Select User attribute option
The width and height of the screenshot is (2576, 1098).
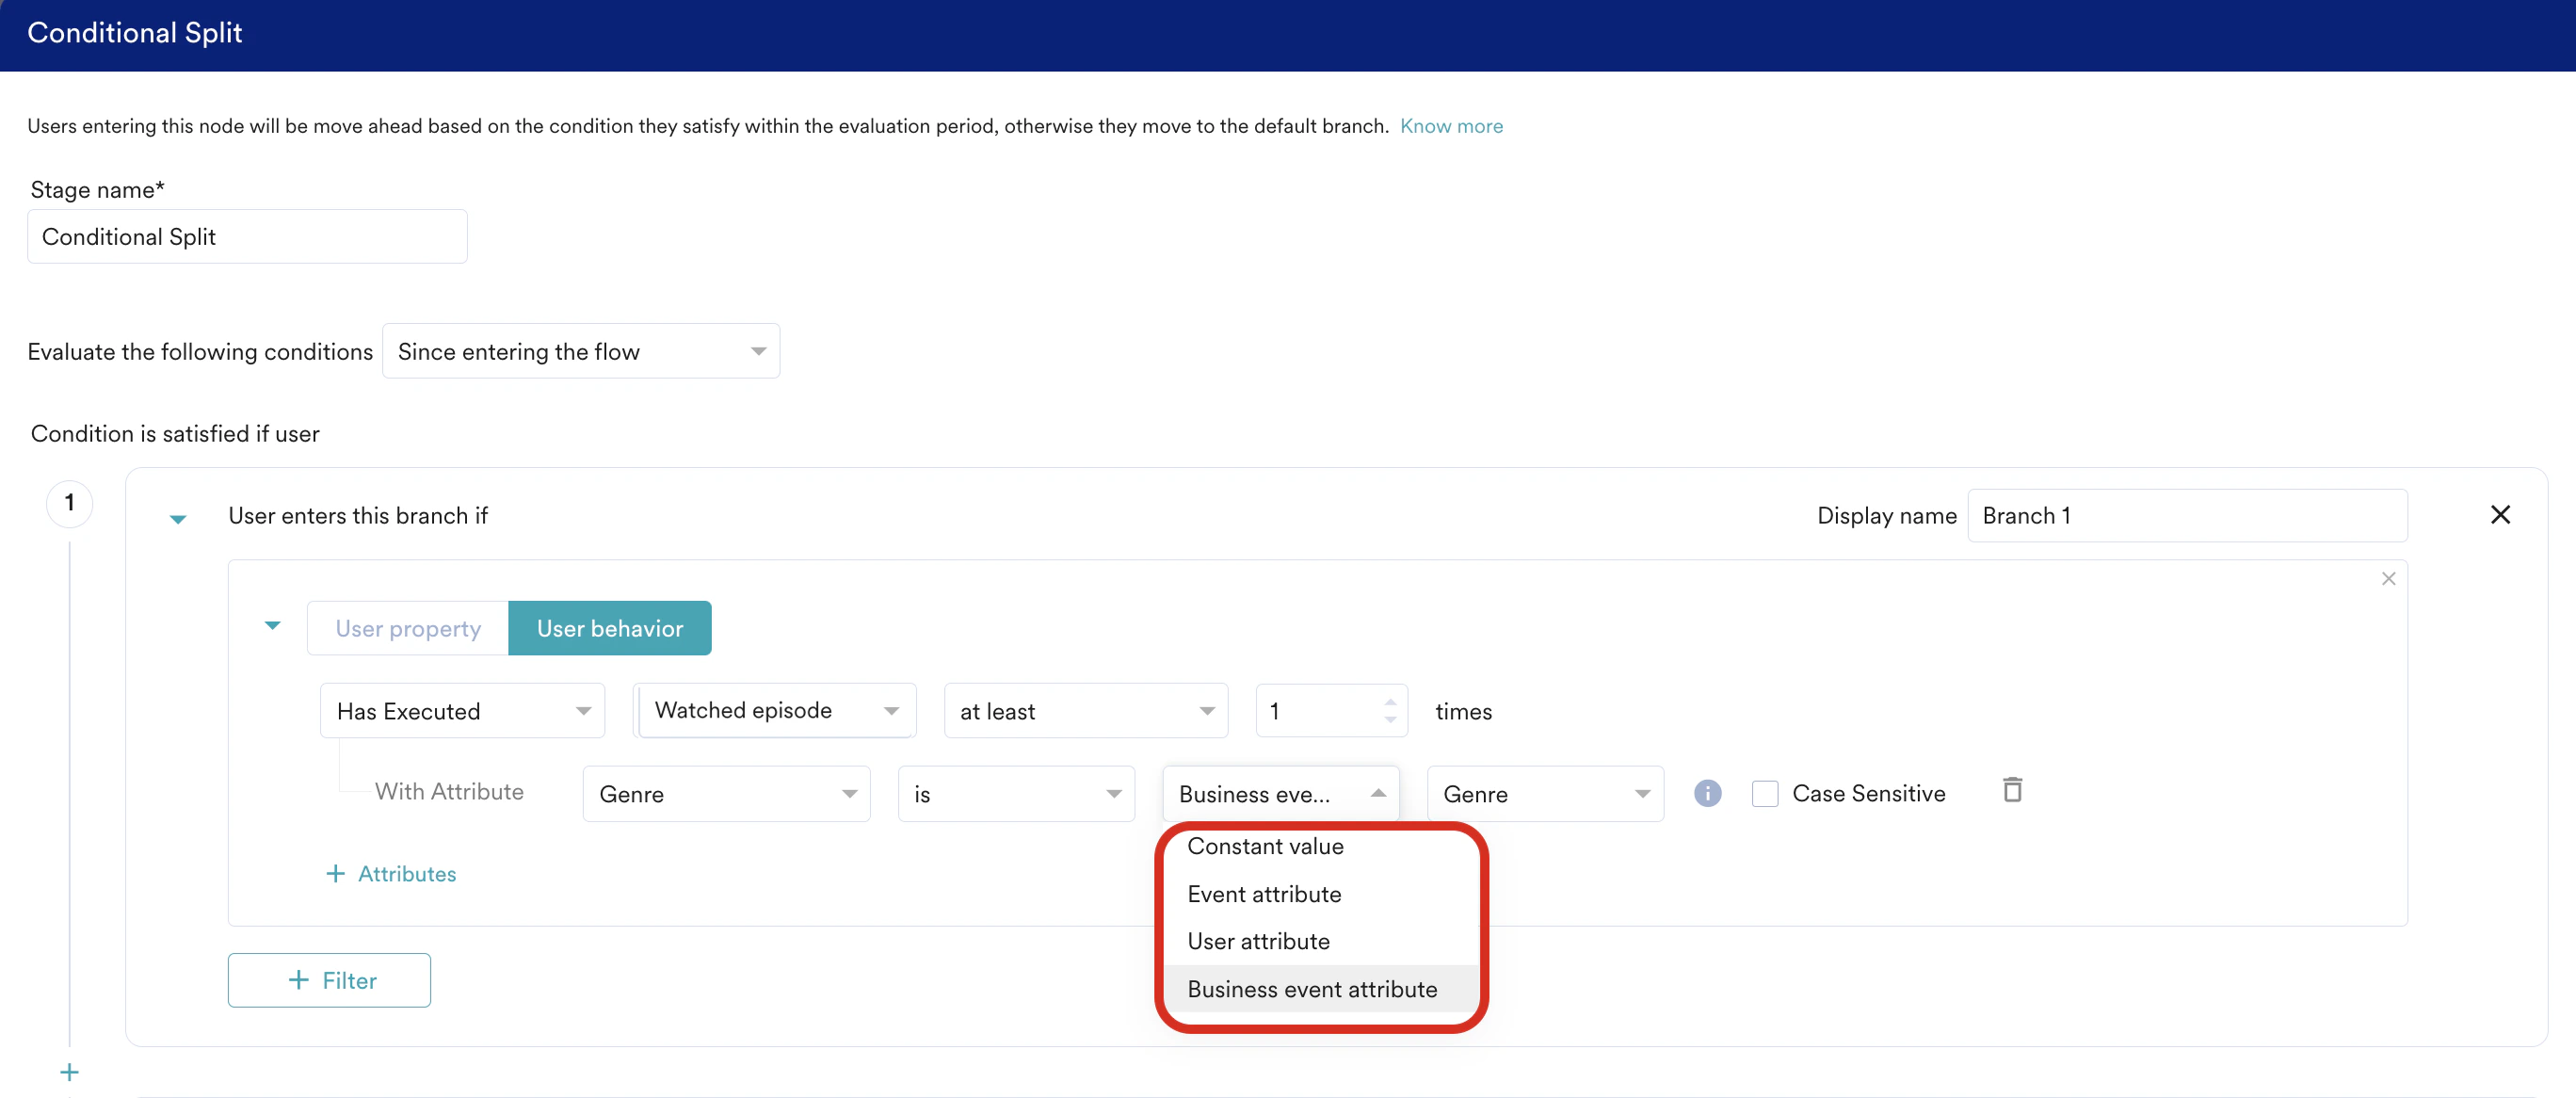click(1257, 941)
